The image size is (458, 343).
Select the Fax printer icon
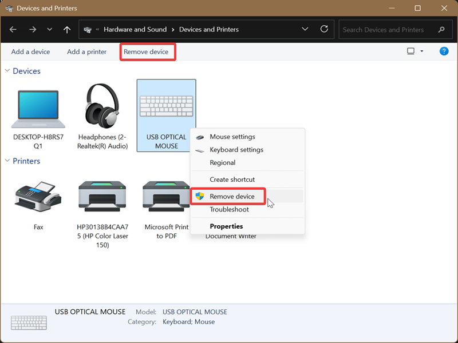[x=38, y=197]
